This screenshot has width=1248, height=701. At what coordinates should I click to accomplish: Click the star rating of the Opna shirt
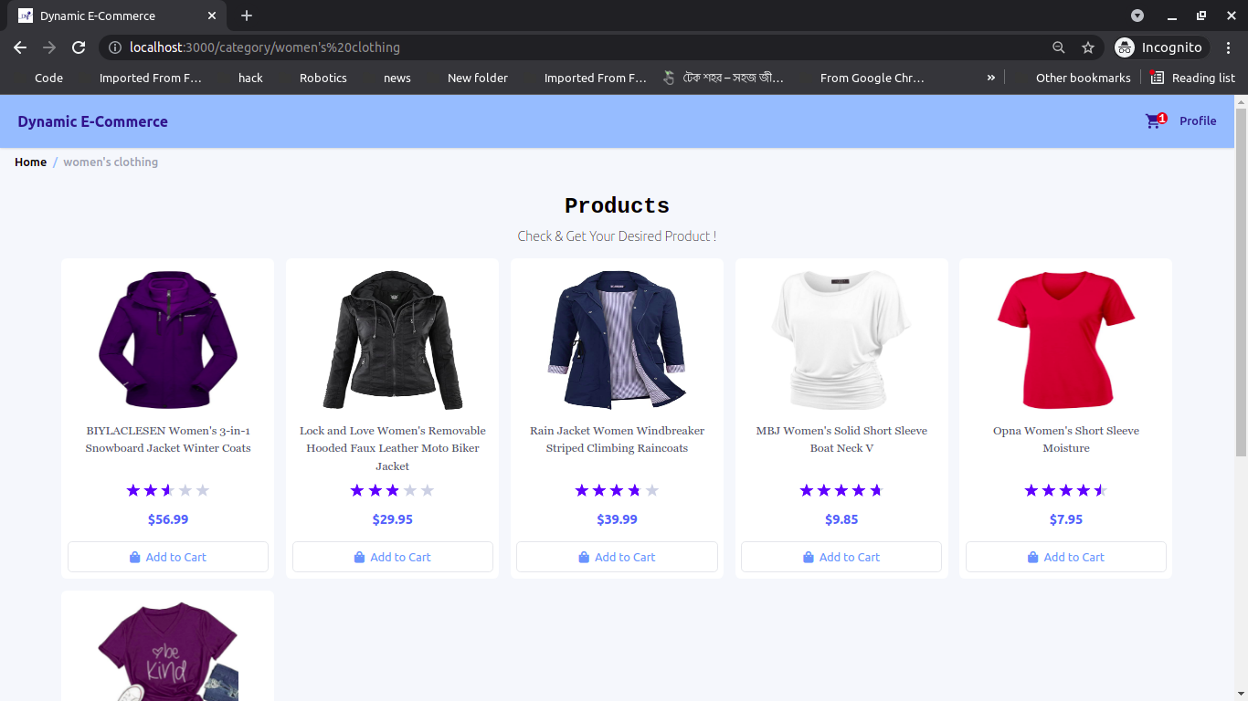(1066, 490)
